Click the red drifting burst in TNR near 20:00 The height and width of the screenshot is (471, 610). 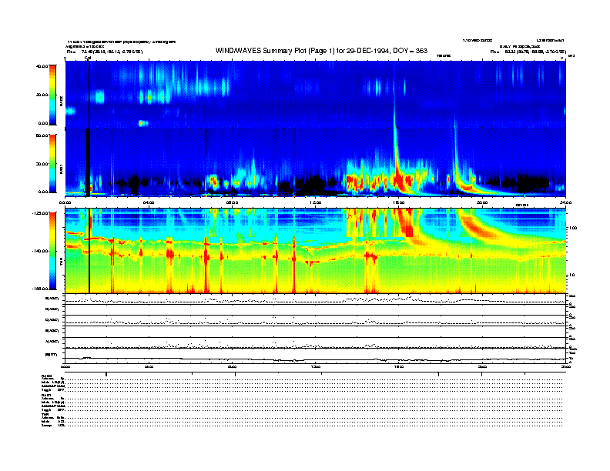(477, 226)
